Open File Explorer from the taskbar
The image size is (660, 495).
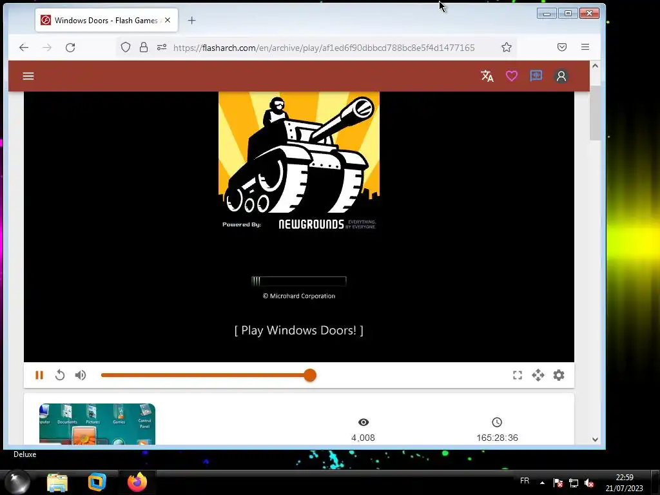57,482
